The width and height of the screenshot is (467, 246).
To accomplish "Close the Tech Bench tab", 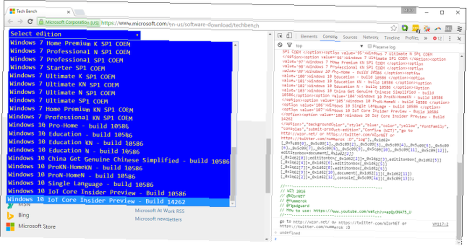I will 68,12.
